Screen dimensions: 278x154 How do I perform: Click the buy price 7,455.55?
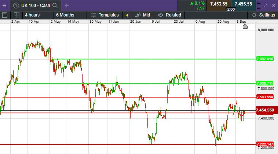point(243,4)
